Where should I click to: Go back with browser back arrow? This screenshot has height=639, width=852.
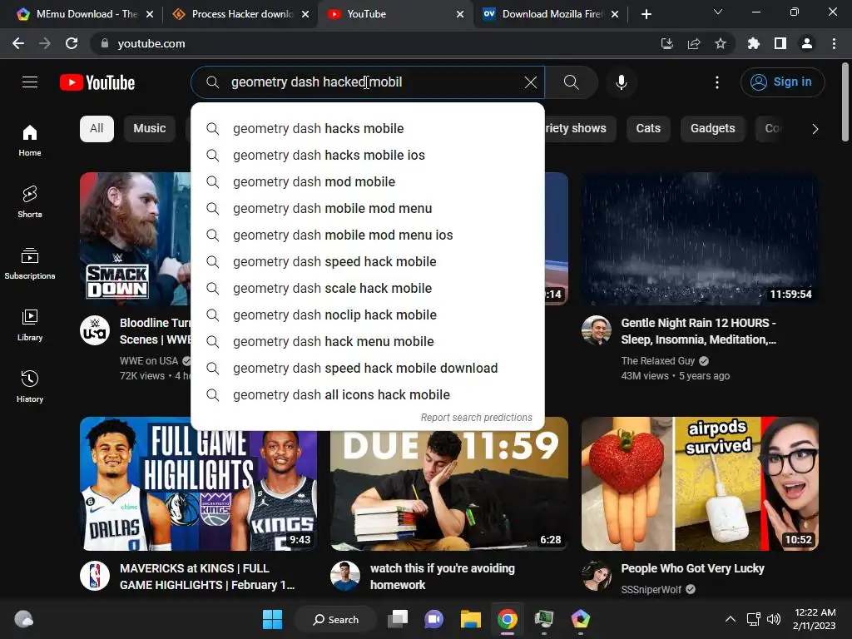click(x=18, y=43)
